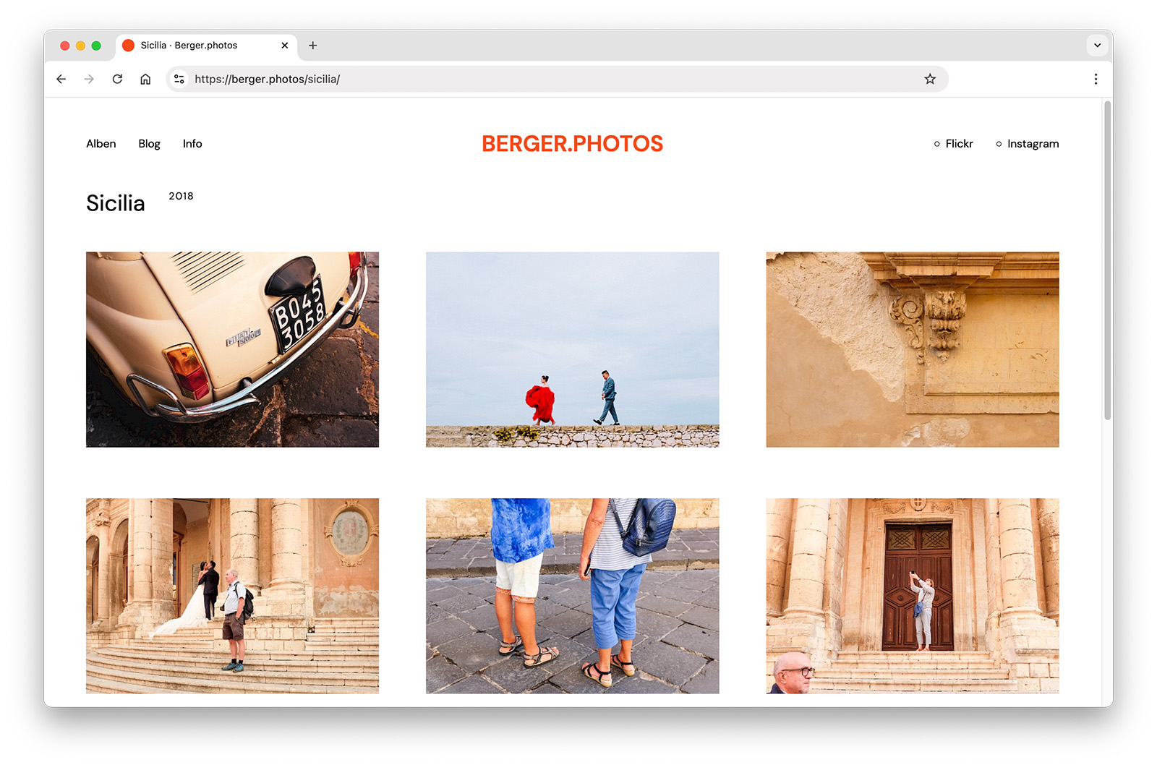Image resolution: width=1157 pixels, height=765 pixels.
Task: Open the browser home page
Action: [x=145, y=79]
